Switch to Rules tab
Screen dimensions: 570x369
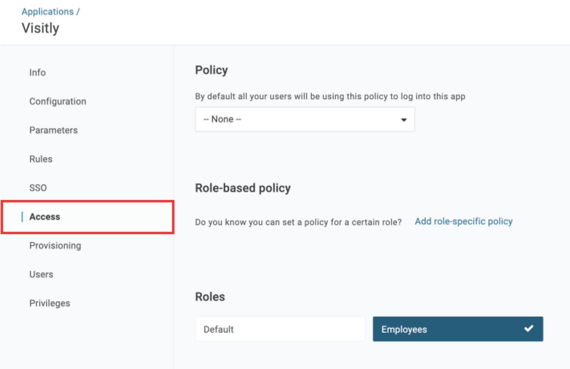(41, 159)
